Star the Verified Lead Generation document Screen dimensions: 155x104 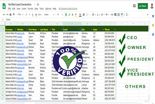pyautogui.click(x=35, y=4)
